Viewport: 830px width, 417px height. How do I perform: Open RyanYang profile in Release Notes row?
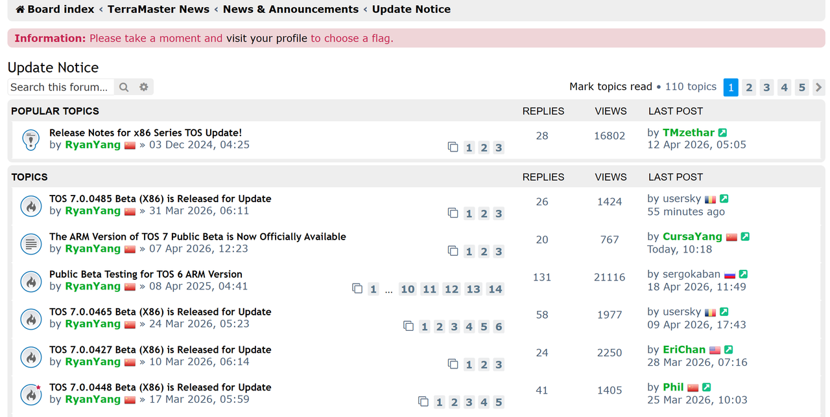coord(93,144)
